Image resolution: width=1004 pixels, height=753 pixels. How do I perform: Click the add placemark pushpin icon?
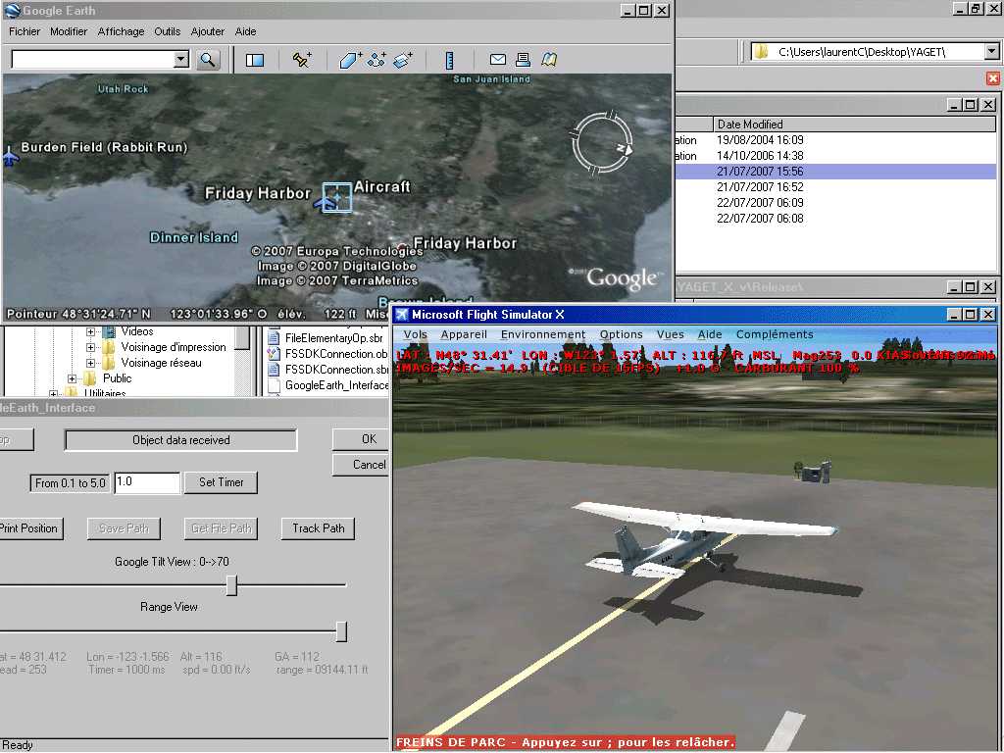[302, 60]
